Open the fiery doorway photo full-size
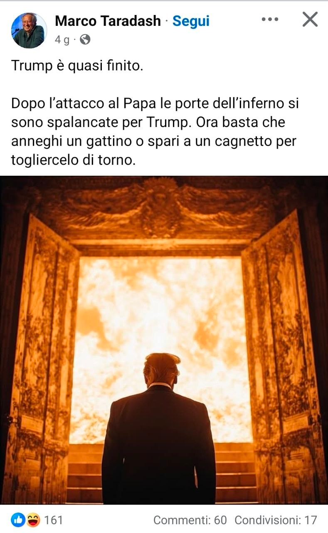The image size is (328, 533). pos(164,340)
